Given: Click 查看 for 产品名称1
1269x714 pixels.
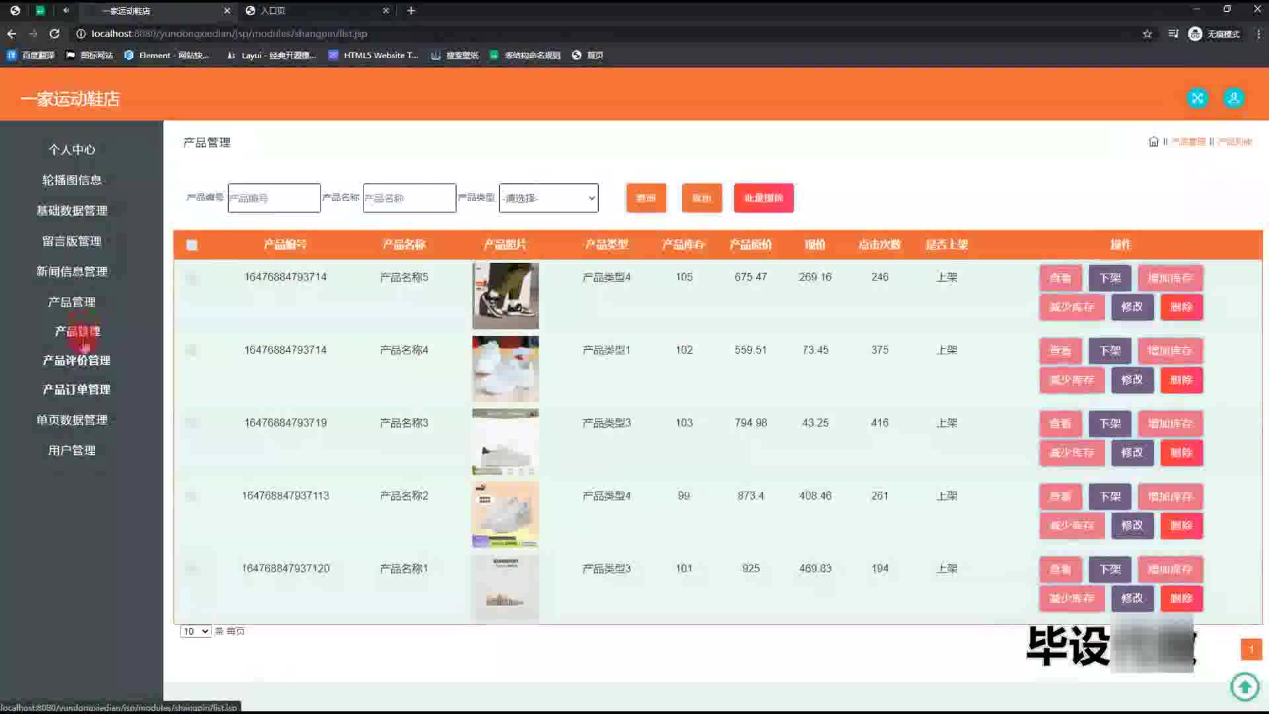Looking at the screenshot, I should click(x=1060, y=569).
